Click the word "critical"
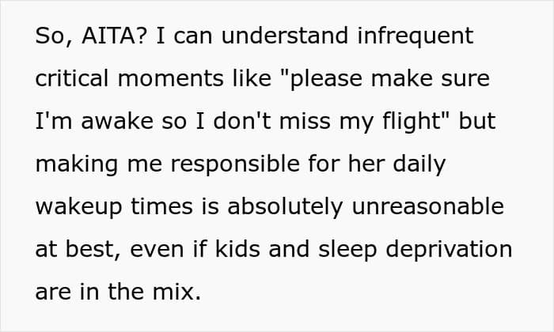This screenshot has height=332, width=554. coord(72,78)
